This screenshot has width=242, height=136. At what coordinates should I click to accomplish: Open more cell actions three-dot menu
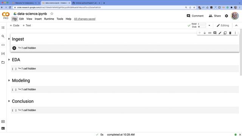tap(235, 33)
